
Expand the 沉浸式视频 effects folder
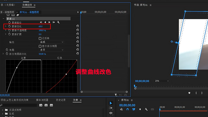coord(2,110)
